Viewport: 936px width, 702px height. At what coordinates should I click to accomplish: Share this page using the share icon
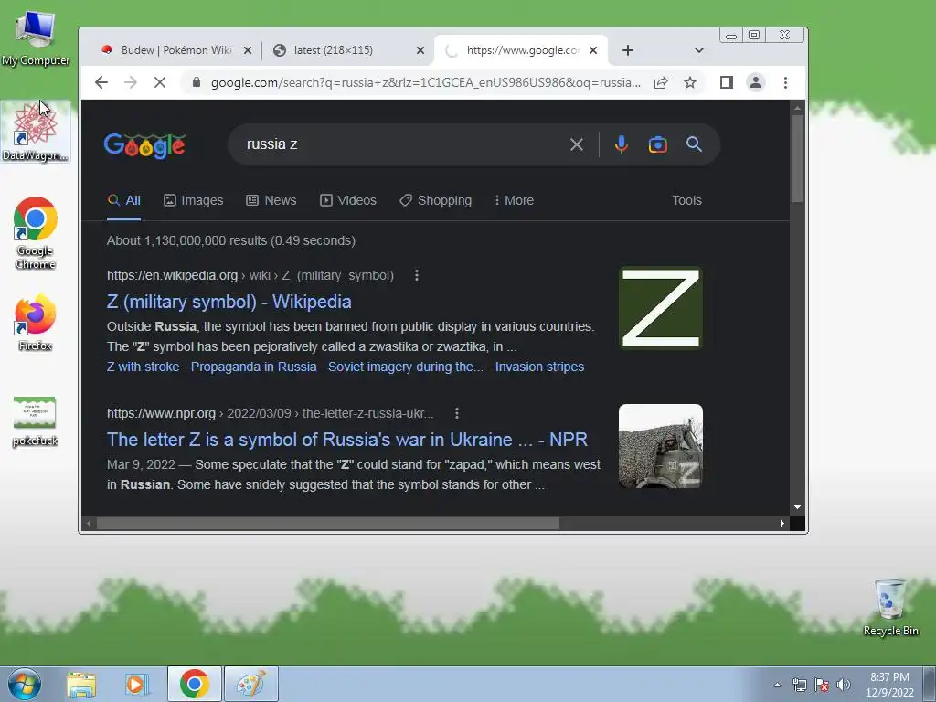(x=661, y=82)
